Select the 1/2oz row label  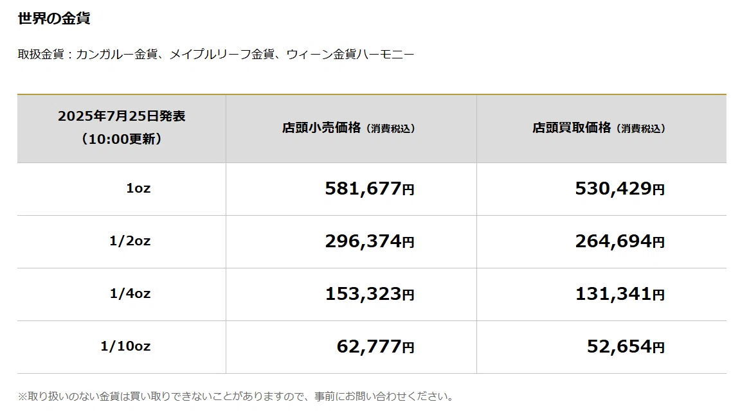[x=130, y=241]
